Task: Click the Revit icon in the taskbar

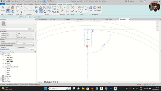Action: coord(115,88)
